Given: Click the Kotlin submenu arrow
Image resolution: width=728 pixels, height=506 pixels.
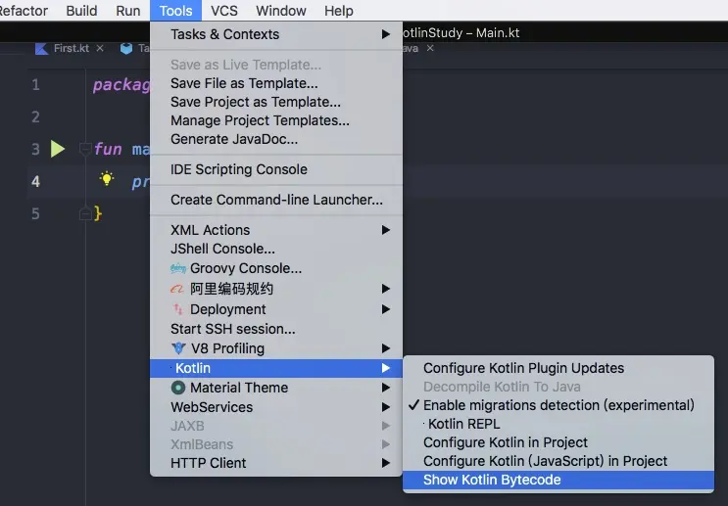Looking at the screenshot, I should [x=386, y=368].
